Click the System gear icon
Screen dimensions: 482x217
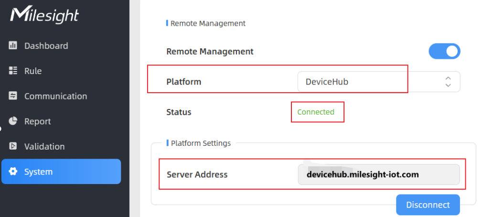[x=12, y=172]
